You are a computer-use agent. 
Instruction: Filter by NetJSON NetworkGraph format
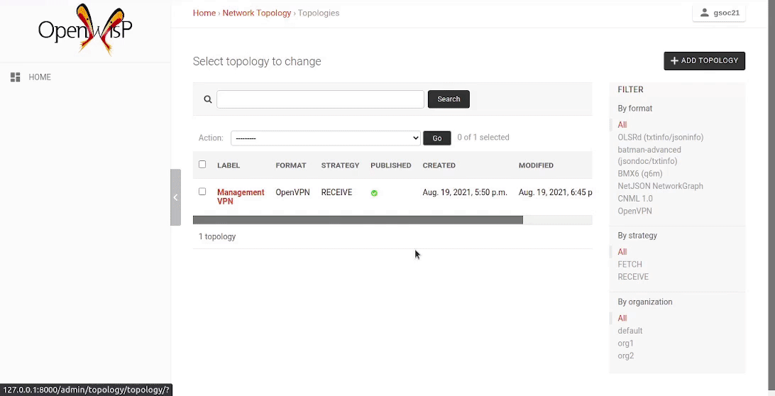click(660, 186)
